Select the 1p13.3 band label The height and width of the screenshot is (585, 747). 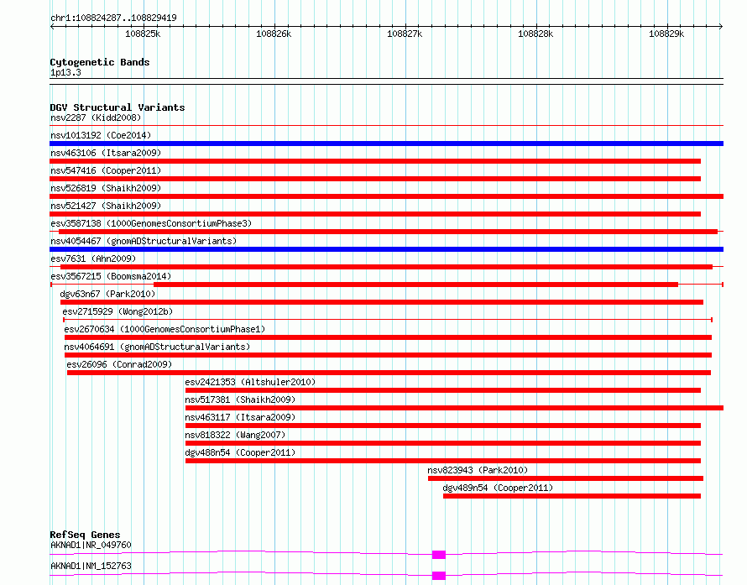(65, 72)
